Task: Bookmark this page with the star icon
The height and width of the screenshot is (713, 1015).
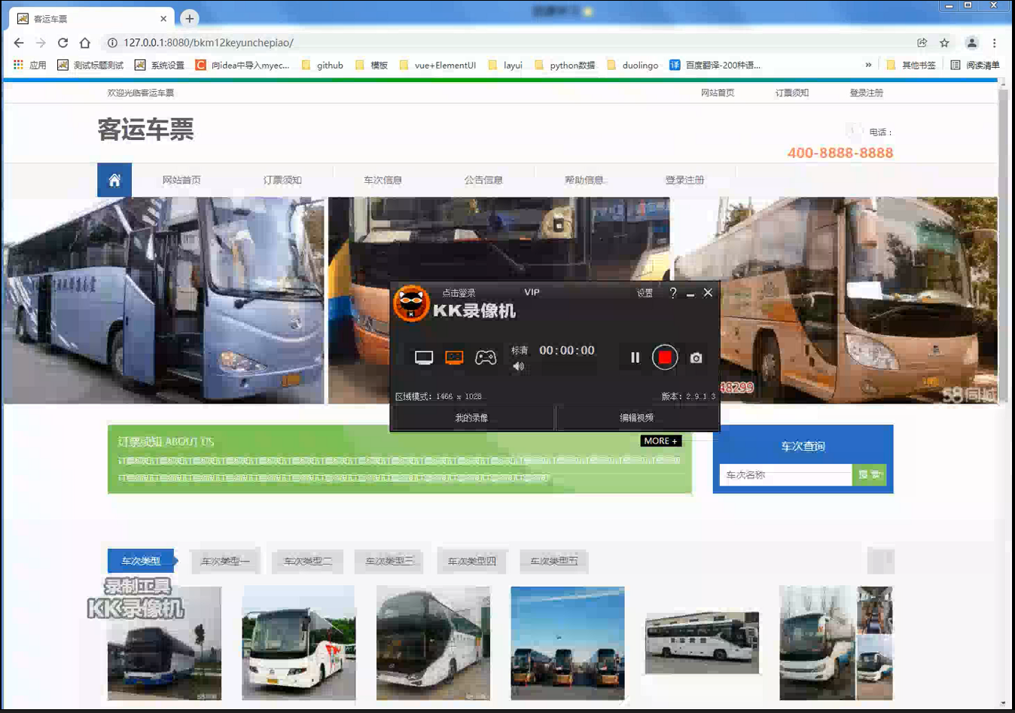Action: pyautogui.click(x=944, y=43)
